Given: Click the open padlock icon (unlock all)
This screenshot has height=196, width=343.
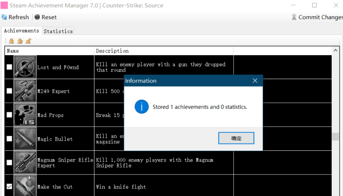Looking at the screenshot, I should click(x=28, y=41).
